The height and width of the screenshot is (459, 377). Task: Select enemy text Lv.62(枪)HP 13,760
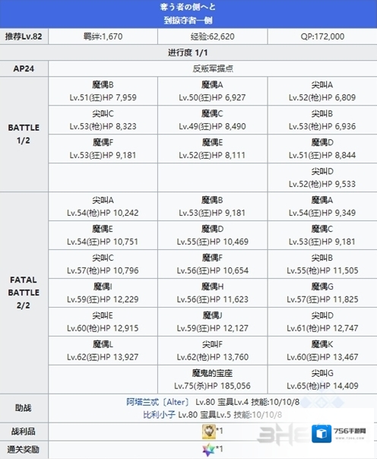point(213,357)
